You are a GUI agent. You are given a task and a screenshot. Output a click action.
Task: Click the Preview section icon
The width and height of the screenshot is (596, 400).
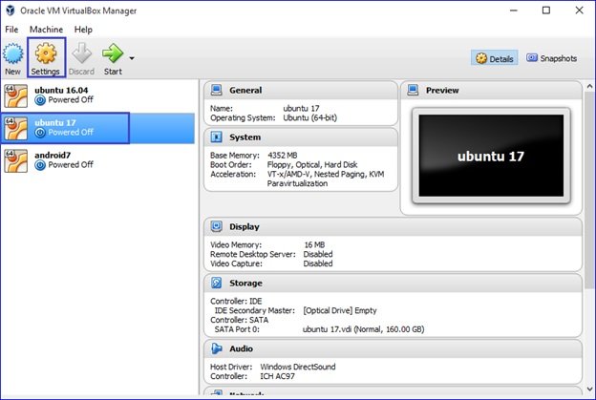(413, 90)
